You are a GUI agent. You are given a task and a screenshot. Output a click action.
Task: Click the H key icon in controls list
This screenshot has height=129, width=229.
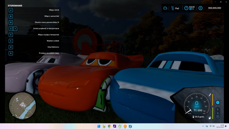tap(11, 22)
